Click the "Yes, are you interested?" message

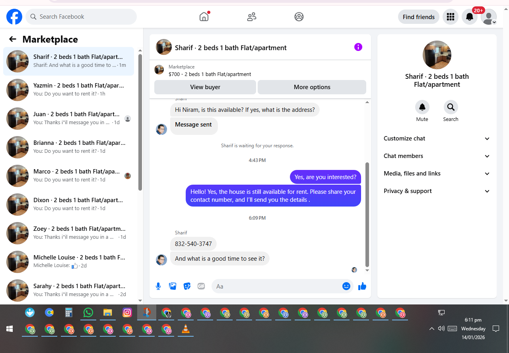pos(325,177)
